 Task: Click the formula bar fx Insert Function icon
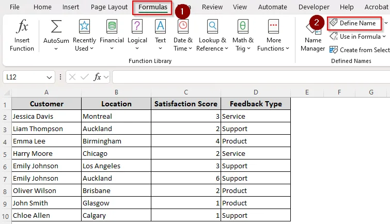click(x=97, y=77)
